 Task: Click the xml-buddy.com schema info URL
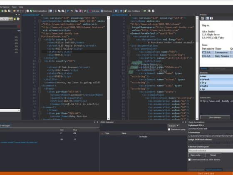coord(216,101)
